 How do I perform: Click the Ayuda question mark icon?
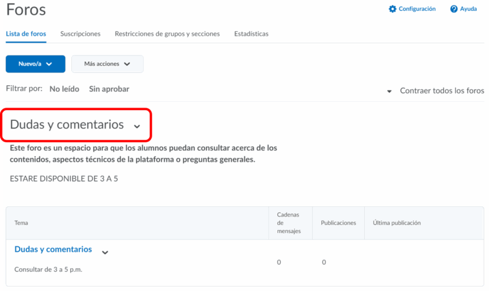coord(454,9)
